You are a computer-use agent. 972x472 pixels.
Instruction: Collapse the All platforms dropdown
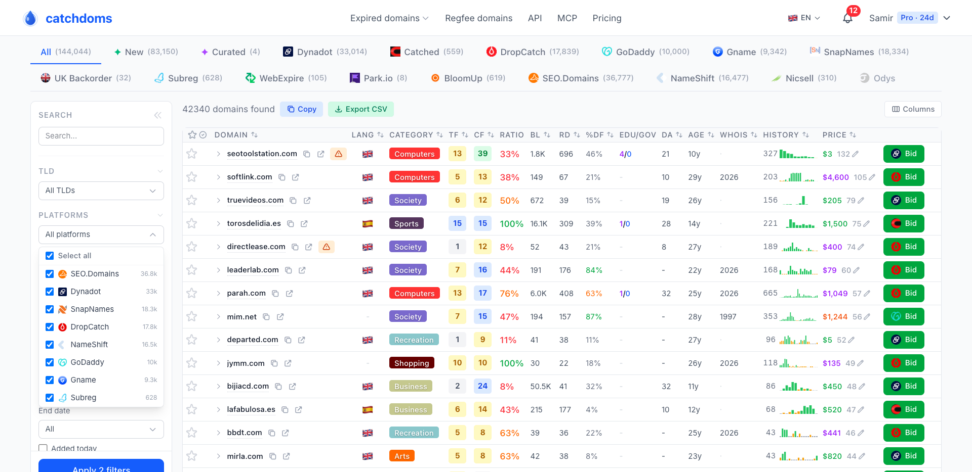(x=101, y=234)
